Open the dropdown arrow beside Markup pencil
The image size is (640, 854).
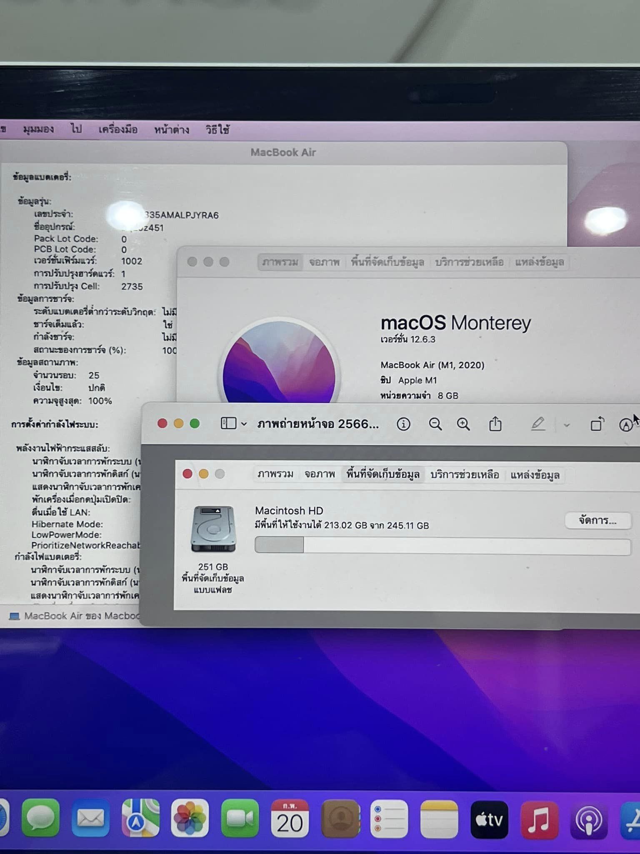point(566,425)
